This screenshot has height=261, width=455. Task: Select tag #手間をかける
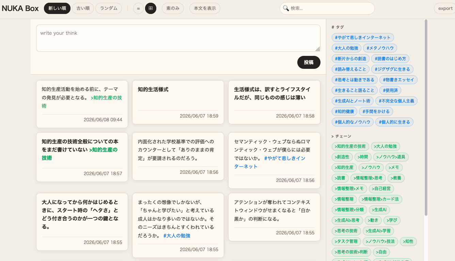point(376,111)
